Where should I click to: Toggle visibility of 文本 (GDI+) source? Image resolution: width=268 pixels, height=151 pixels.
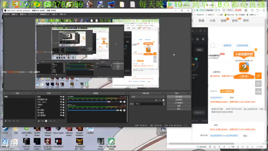tap(61, 102)
